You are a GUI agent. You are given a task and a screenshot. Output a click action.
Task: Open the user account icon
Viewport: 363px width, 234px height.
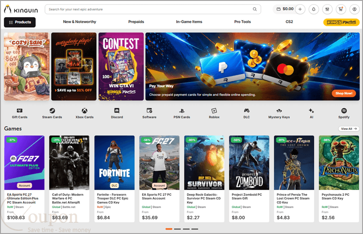pos(354,9)
